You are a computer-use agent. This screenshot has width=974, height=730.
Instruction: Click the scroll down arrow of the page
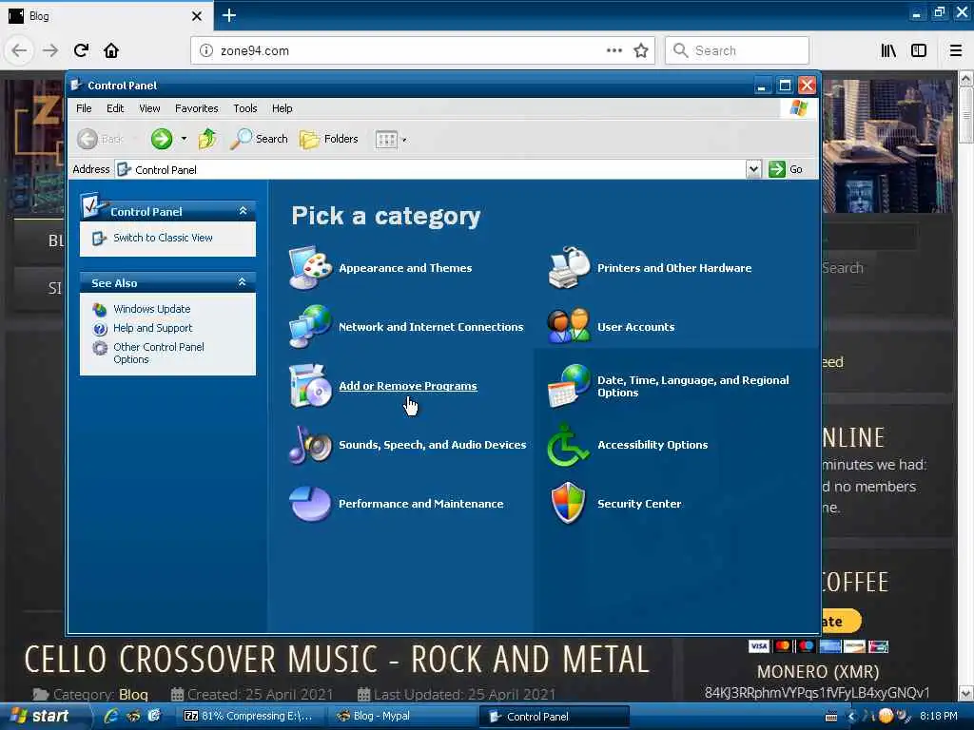tap(966, 693)
